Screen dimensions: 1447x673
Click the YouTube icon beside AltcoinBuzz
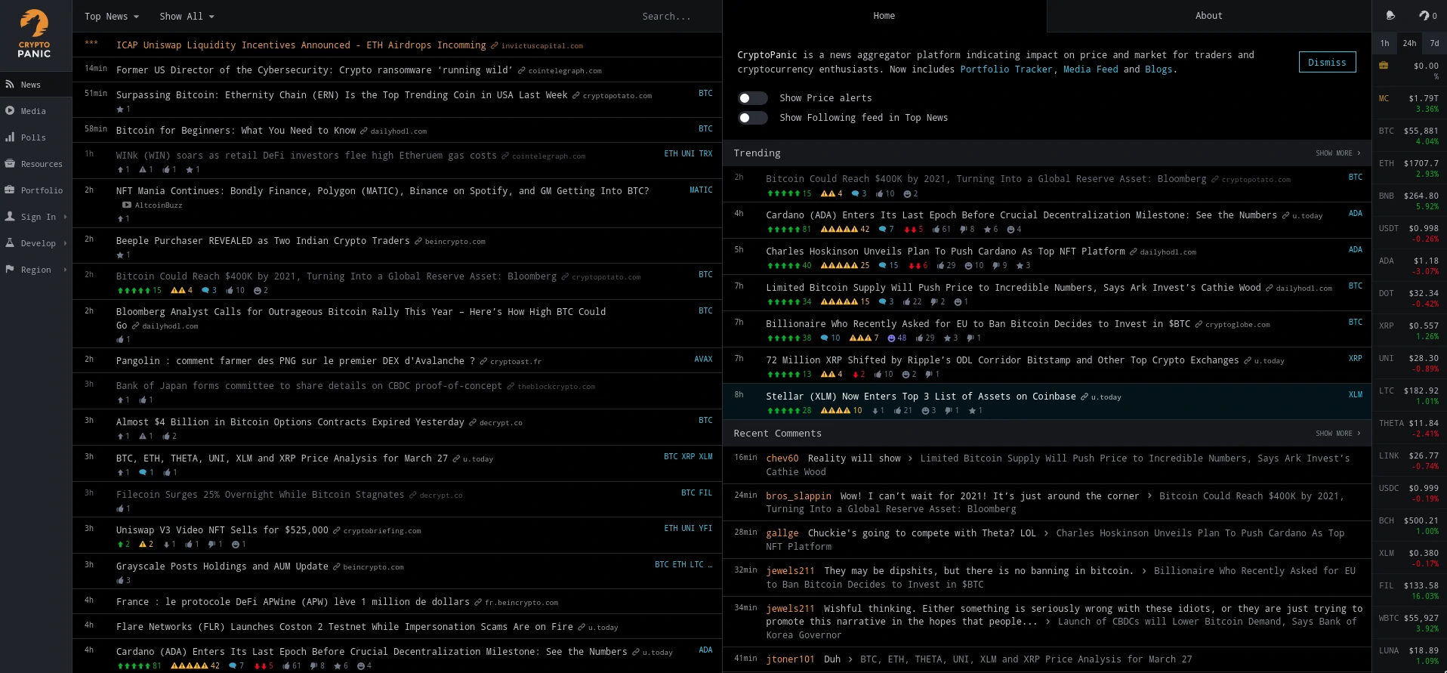[127, 205]
